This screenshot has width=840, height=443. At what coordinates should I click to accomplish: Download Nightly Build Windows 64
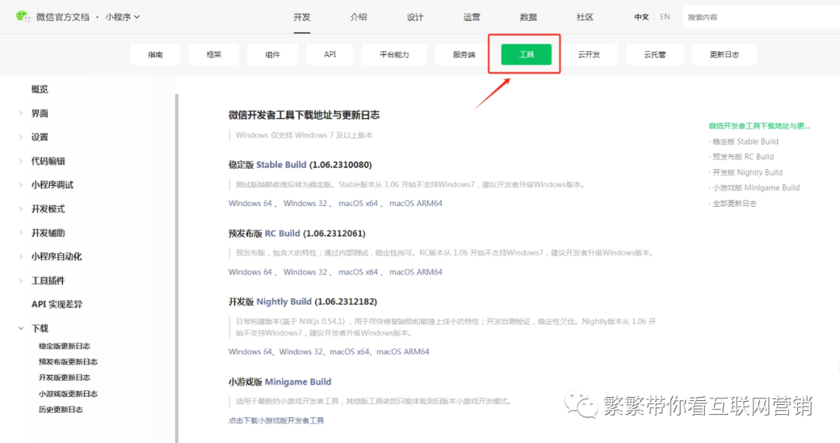pos(250,351)
